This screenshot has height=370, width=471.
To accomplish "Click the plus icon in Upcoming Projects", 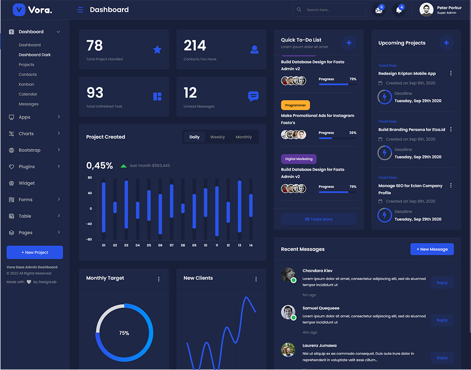I will pyautogui.click(x=446, y=43).
